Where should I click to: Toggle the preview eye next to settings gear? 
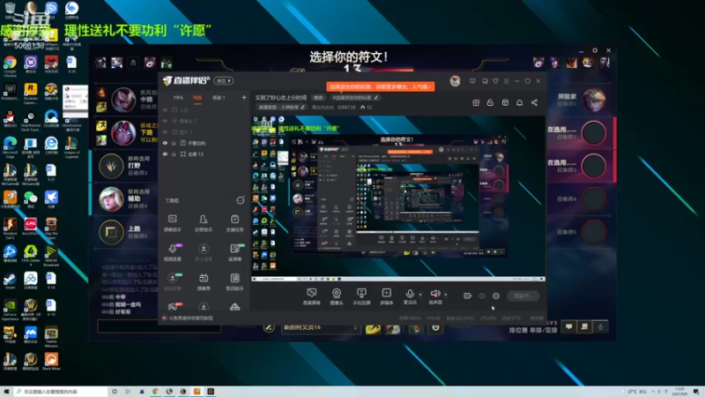point(482,296)
